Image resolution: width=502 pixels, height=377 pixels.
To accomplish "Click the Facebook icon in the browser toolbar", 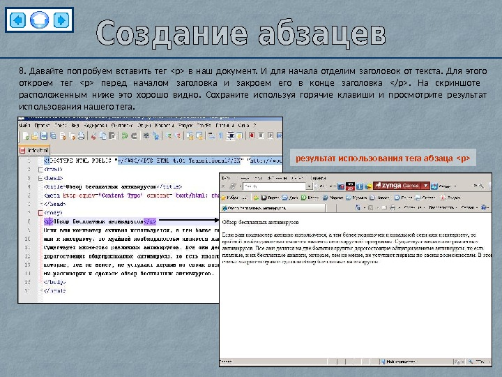I will pyautogui.click(x=360, y=186).
